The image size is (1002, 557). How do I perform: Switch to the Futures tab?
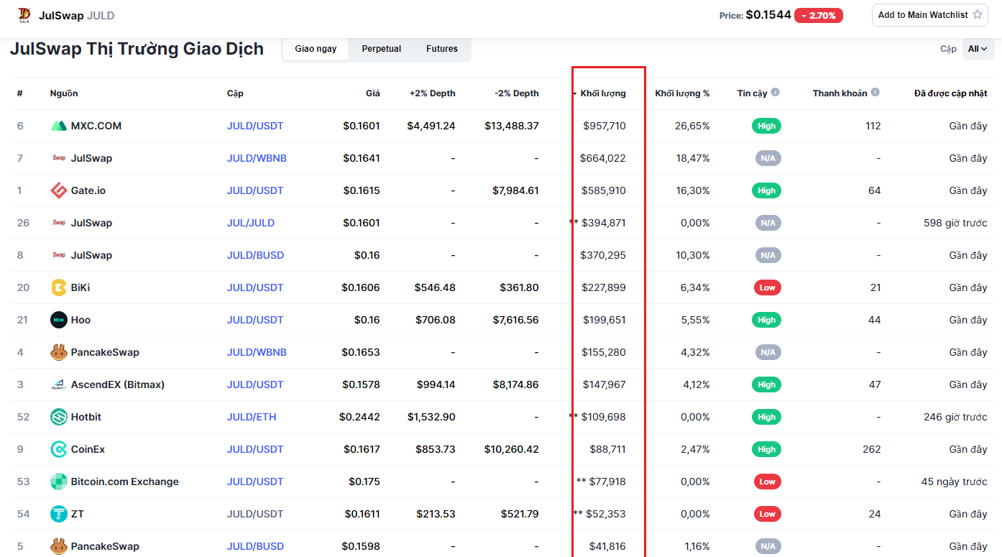pyautogui.click(x=441, y=49)
